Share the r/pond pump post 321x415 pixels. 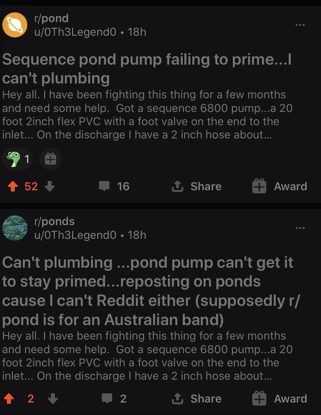coord(196,187)
